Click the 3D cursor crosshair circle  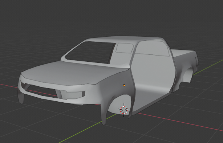[124, 110]
